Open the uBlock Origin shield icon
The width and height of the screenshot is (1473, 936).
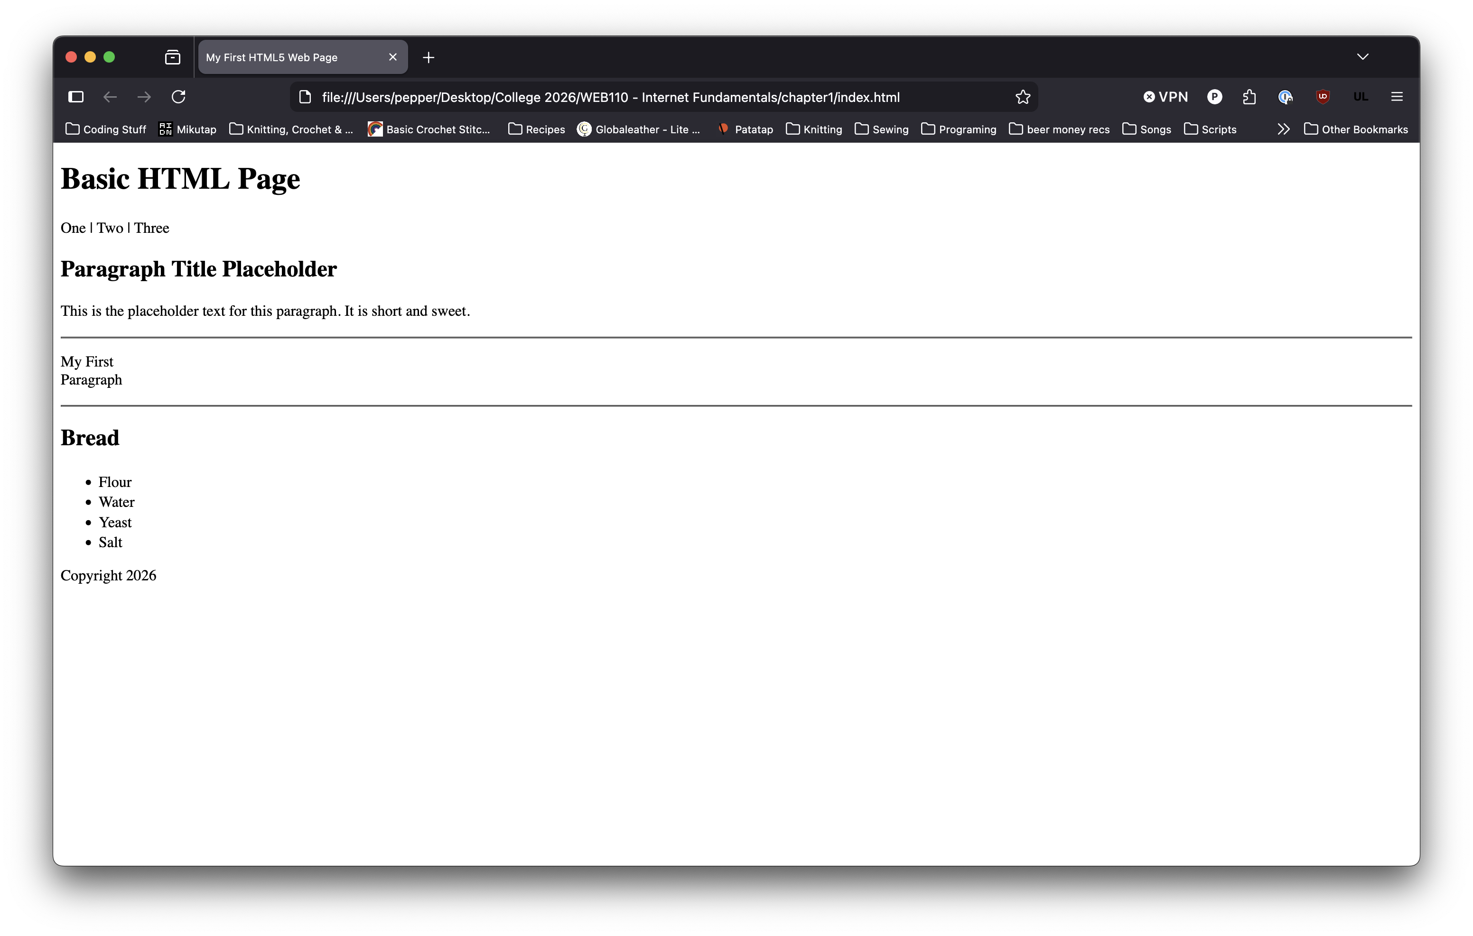[x=1323, y=97]
